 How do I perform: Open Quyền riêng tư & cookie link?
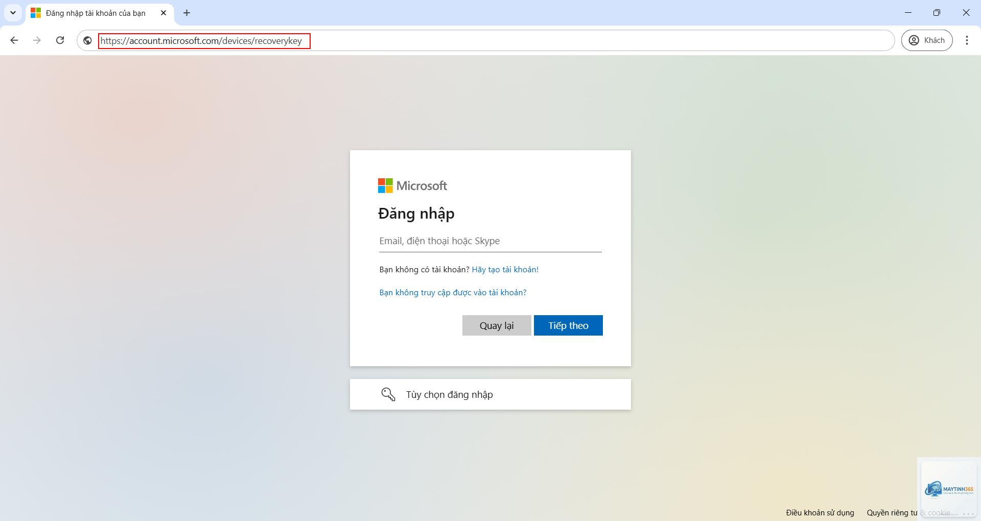pyautogui.click(x=908, y=512)
